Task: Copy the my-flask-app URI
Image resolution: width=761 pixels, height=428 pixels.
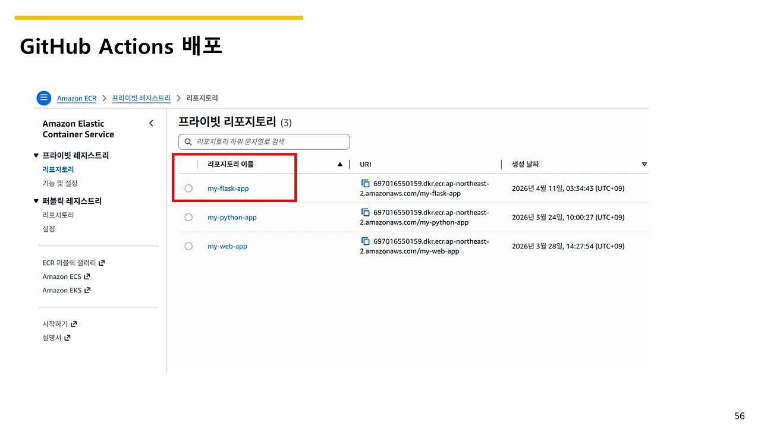Action: pyautogui.click(x=365, y=184)
